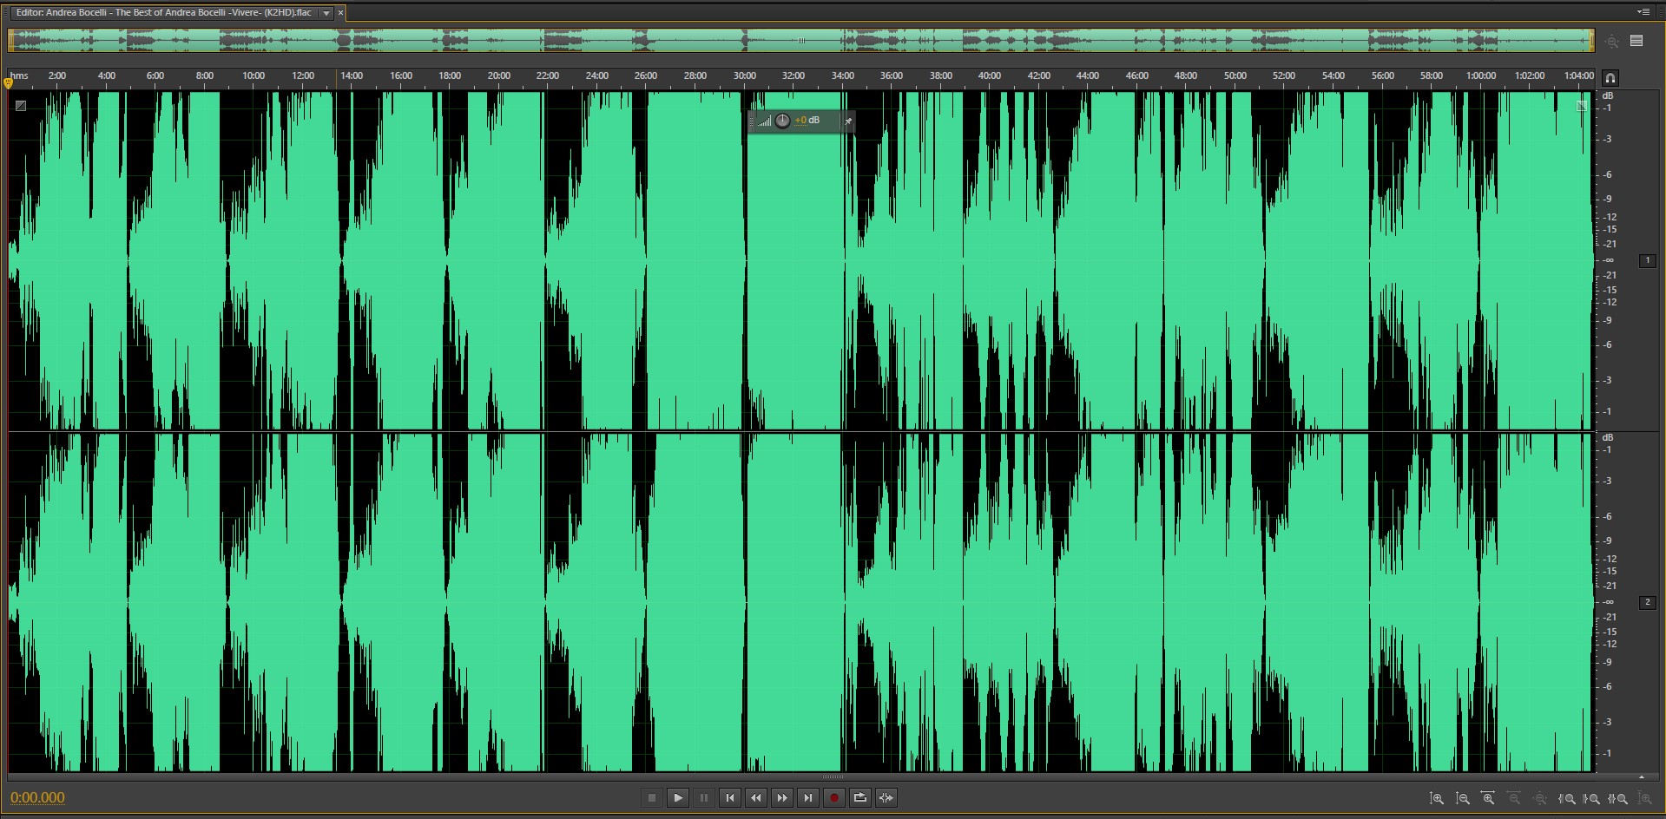Zoom in amplitude

(x=1437, y=798)
